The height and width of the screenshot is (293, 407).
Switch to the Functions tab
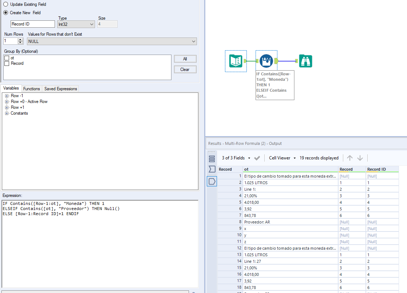[32, 88]
